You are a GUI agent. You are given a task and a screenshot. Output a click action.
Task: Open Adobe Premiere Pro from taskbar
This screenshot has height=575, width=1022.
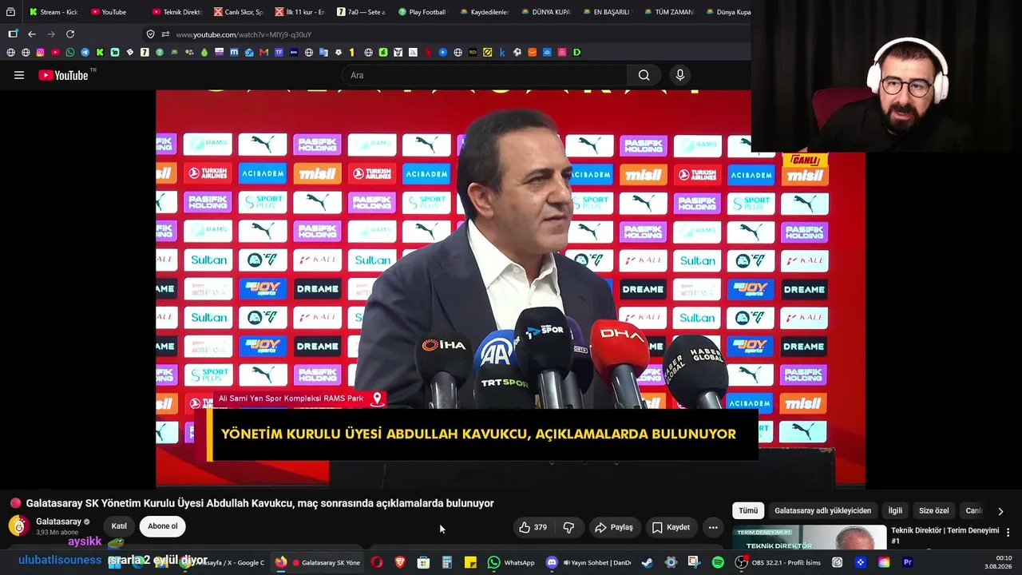coord(907,562)
